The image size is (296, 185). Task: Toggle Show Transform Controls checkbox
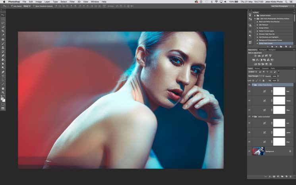[34, 6]
